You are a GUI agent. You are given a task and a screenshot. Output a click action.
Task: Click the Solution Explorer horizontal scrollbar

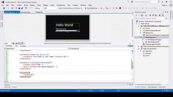pyautogui.click(x=149, y=85)
